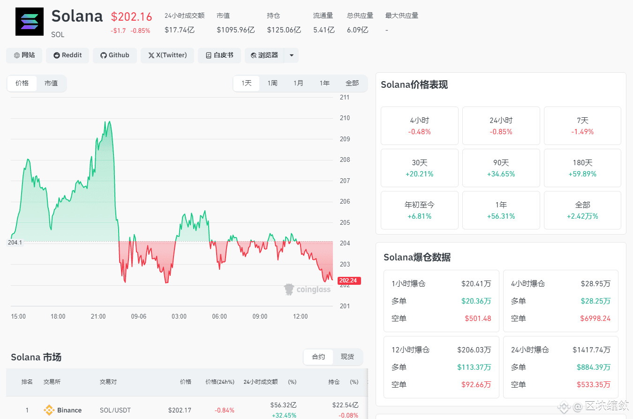
Task: Click the Solana爆仓数据 heading
Action: (x=417, y=257)
